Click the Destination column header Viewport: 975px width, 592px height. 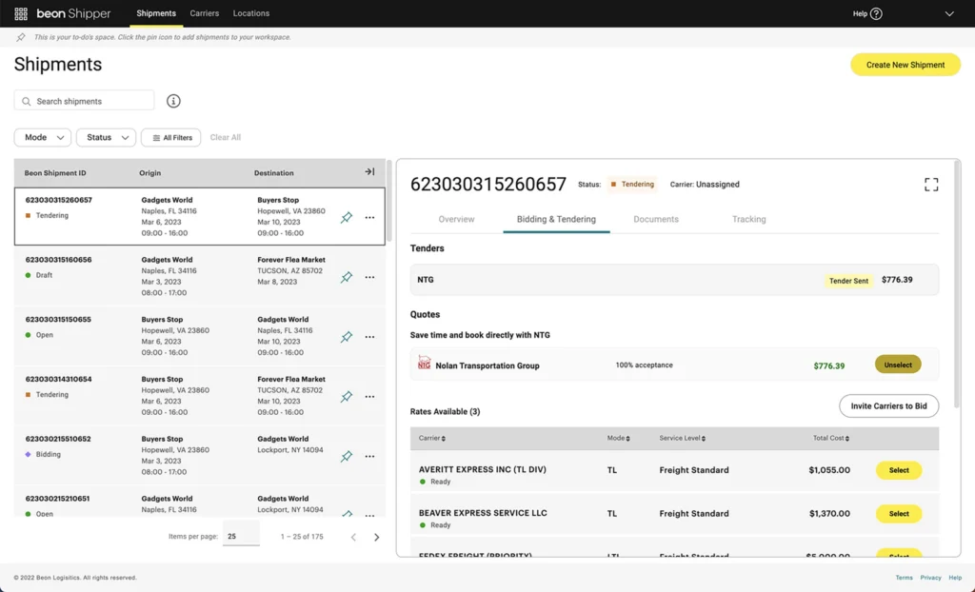tap(273, 173)
